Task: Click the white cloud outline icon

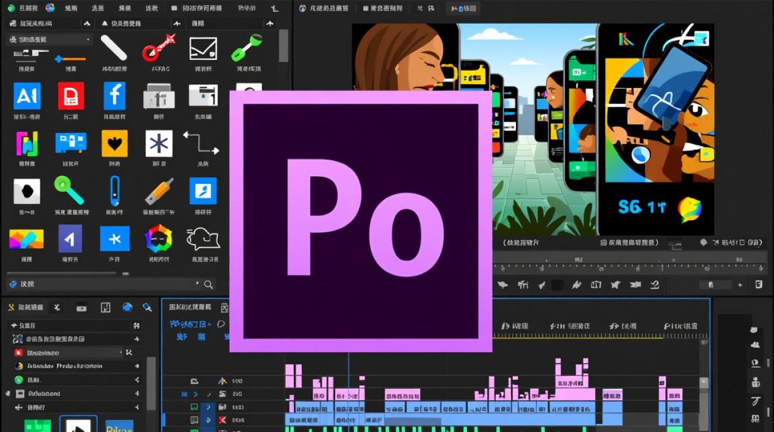Action: tap(203, 238)
